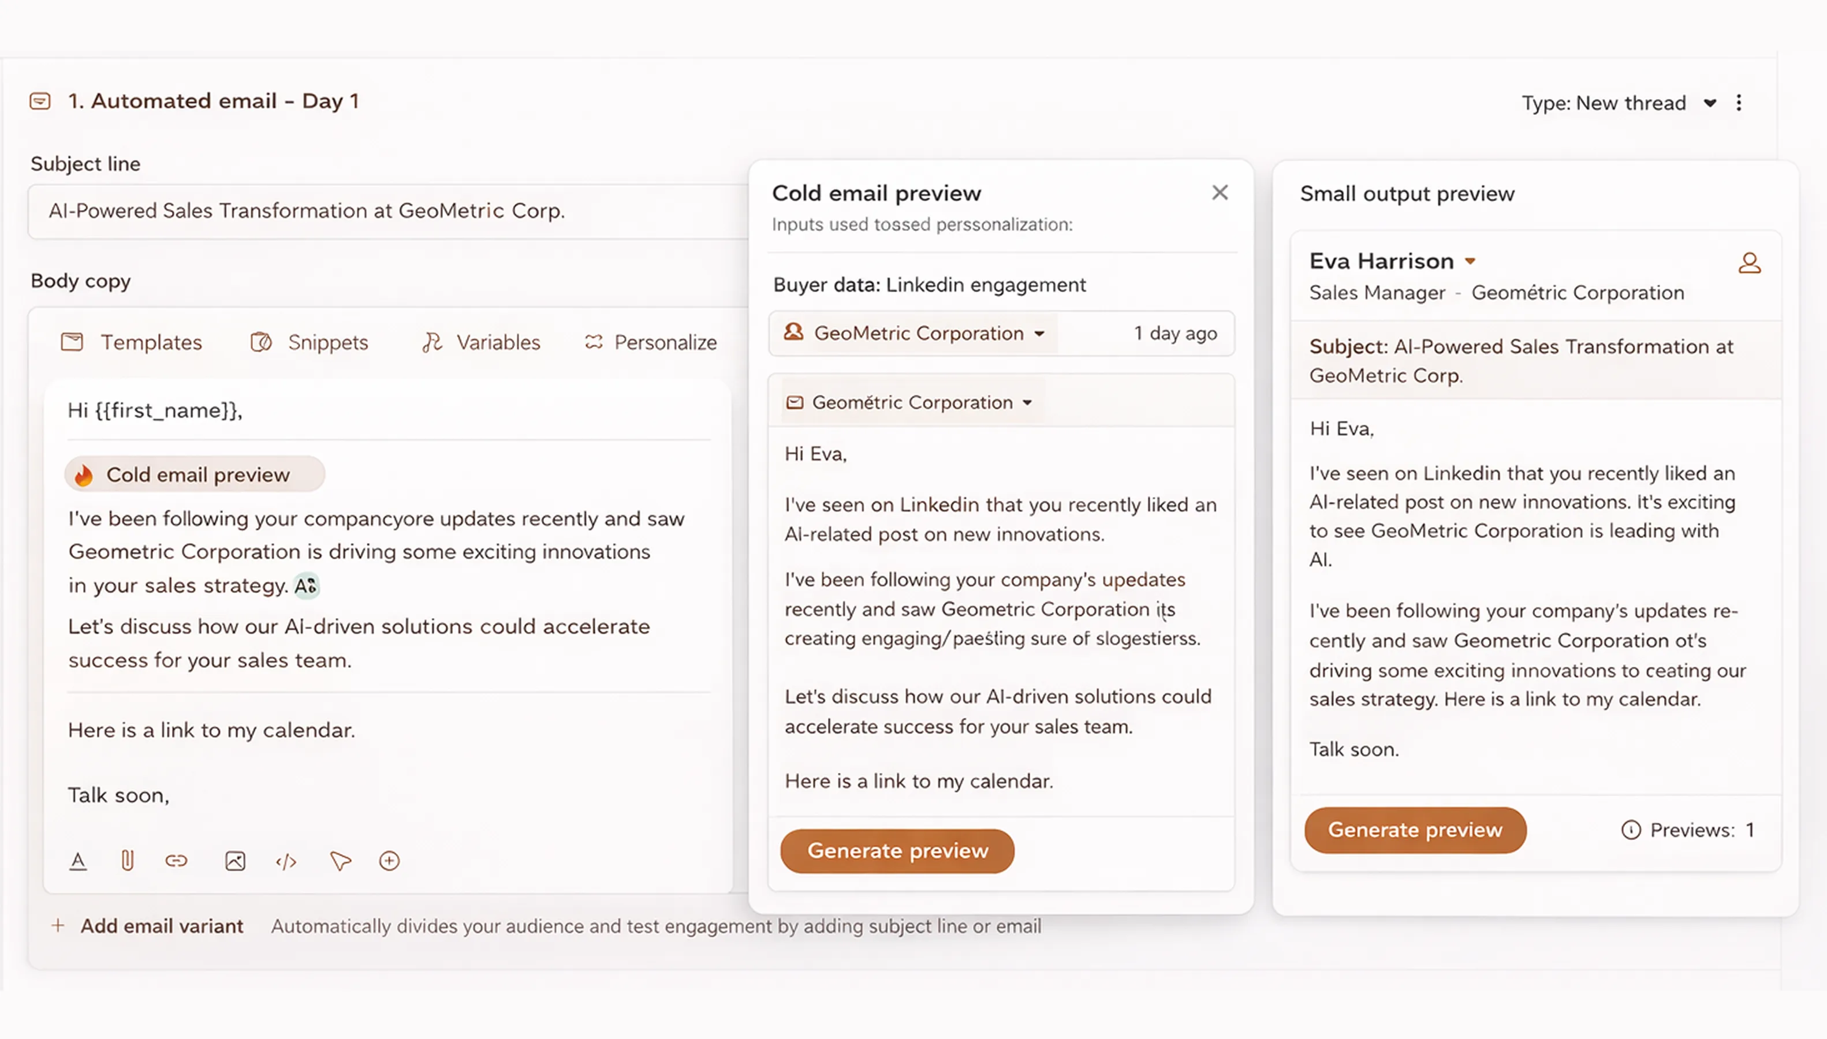The width and height of the screenshot is (1827, 1039).
Task: Click the contact profile icon beside Eva Harrison
Action: click(1749, 263)
